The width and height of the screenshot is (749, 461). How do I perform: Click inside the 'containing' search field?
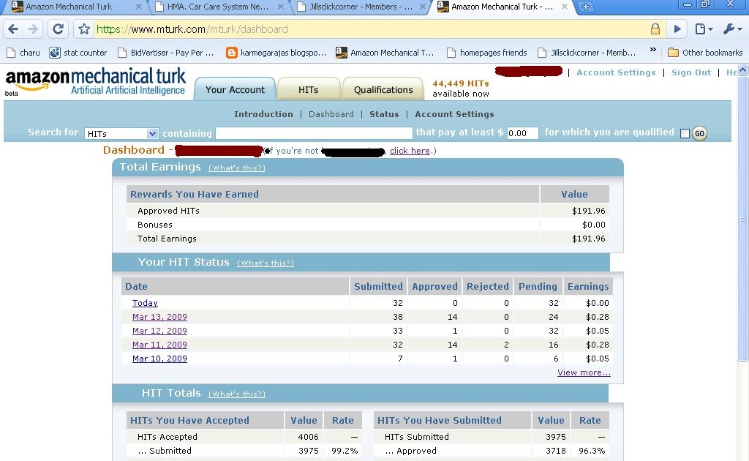click(x=315, y=133)
